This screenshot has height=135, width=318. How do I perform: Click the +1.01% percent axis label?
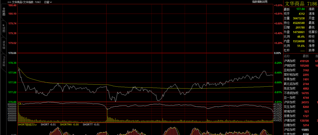coord(278,5)
